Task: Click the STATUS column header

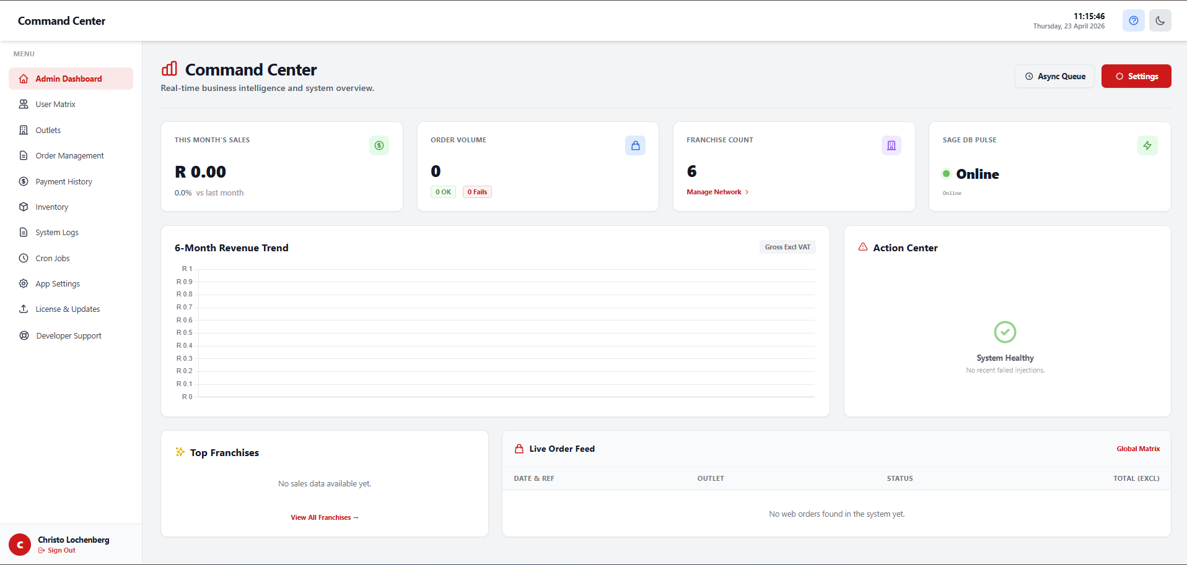Action: [900, 478]
